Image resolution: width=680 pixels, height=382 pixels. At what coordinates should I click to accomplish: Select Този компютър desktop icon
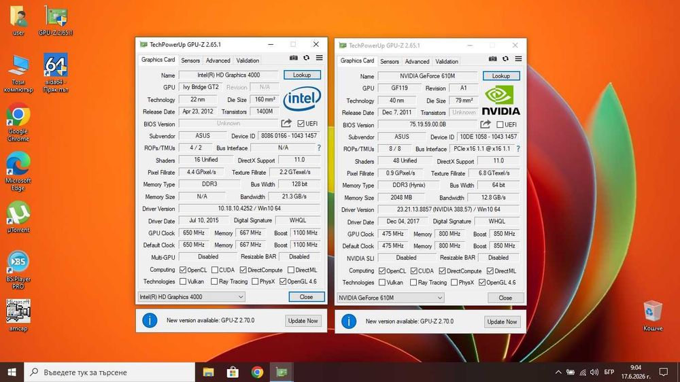[18, 73]
